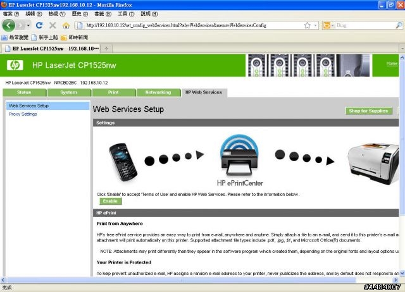Click the 'Your Printer is Protected' heading

(124, 262)
